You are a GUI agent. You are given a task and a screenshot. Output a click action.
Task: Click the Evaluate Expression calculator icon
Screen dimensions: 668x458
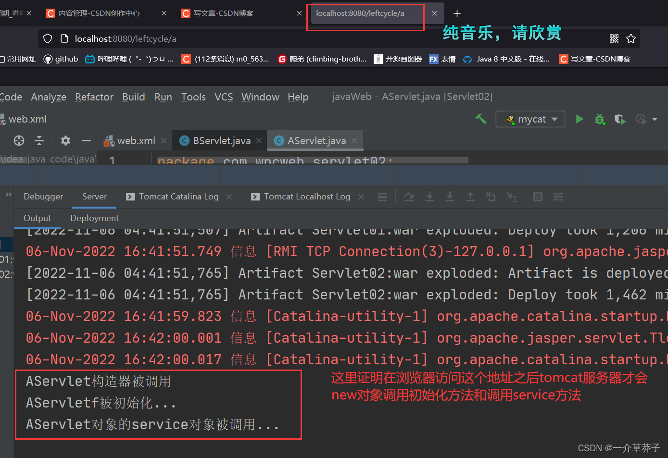[x=538, y=197]
